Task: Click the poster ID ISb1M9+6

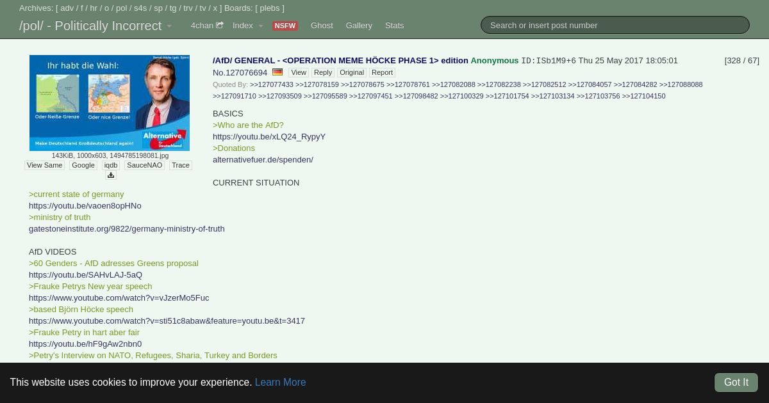Action: click(x=549, y=60)
